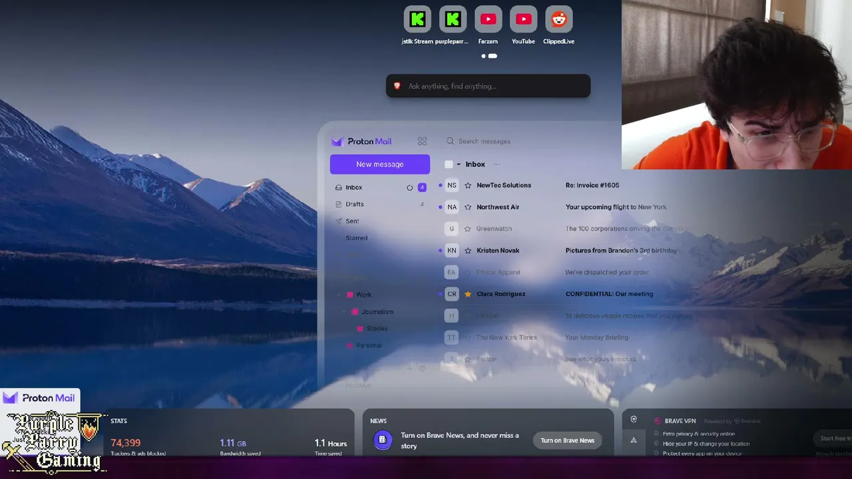Refresh the Inbox using the reload icon
Image resolution: width=852 pixels, height=479 pixels.
click(x=410, y=188)
